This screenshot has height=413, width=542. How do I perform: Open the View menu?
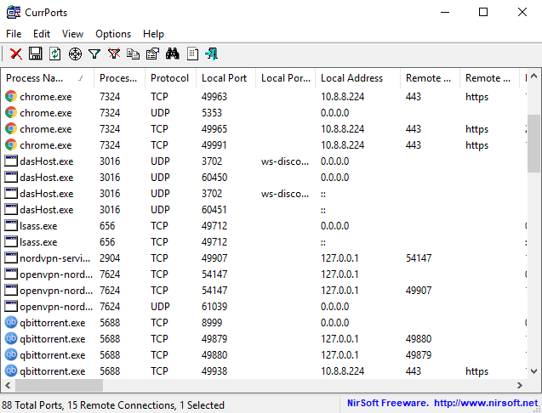[x=72, y=34]
